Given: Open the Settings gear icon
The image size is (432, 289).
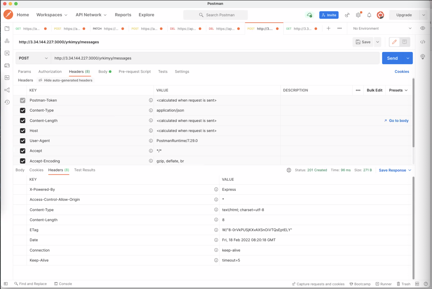Looking at the screenshot, I should 358,15.
